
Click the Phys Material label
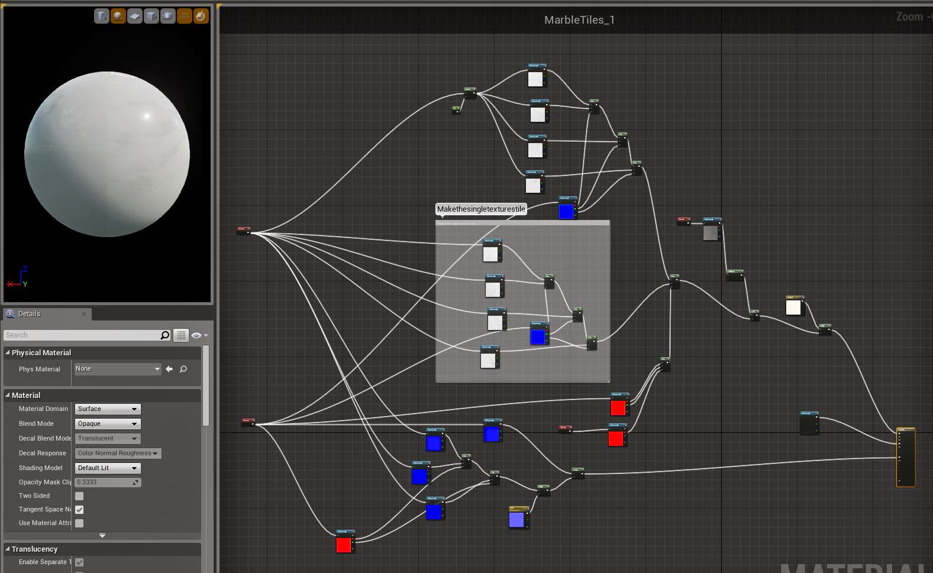point(40,370)
